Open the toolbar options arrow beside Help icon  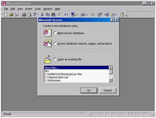tap(126, 15)
